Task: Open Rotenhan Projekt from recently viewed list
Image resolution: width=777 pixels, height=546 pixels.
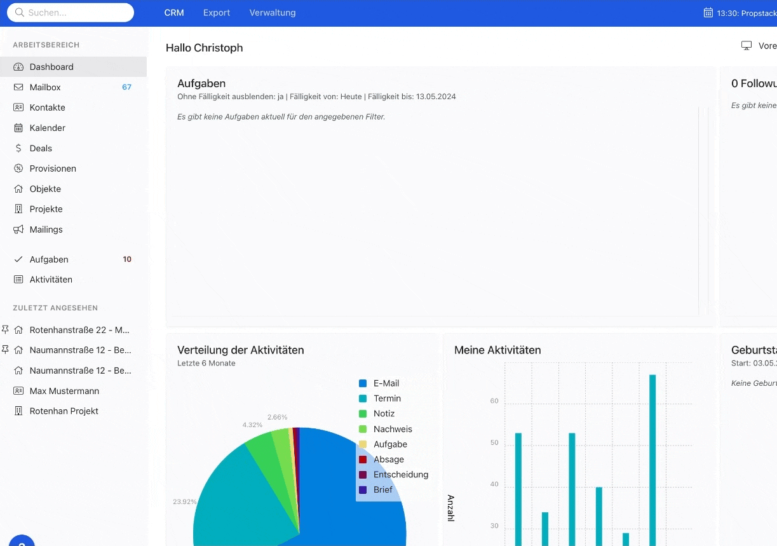Action: click(64, 411)
